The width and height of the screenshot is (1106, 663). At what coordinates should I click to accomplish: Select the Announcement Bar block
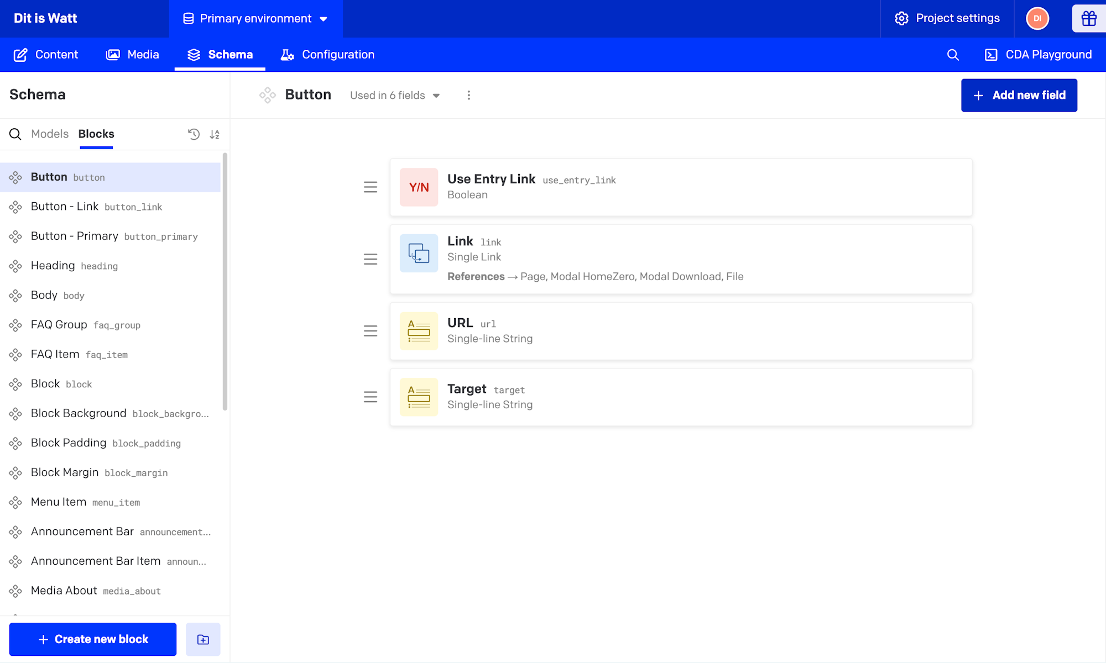pos(110,532)
